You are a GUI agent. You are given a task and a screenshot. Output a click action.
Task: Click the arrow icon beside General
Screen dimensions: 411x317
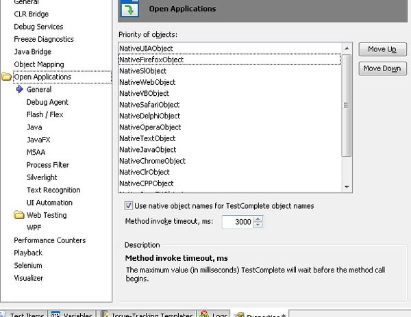coord(19,90)
